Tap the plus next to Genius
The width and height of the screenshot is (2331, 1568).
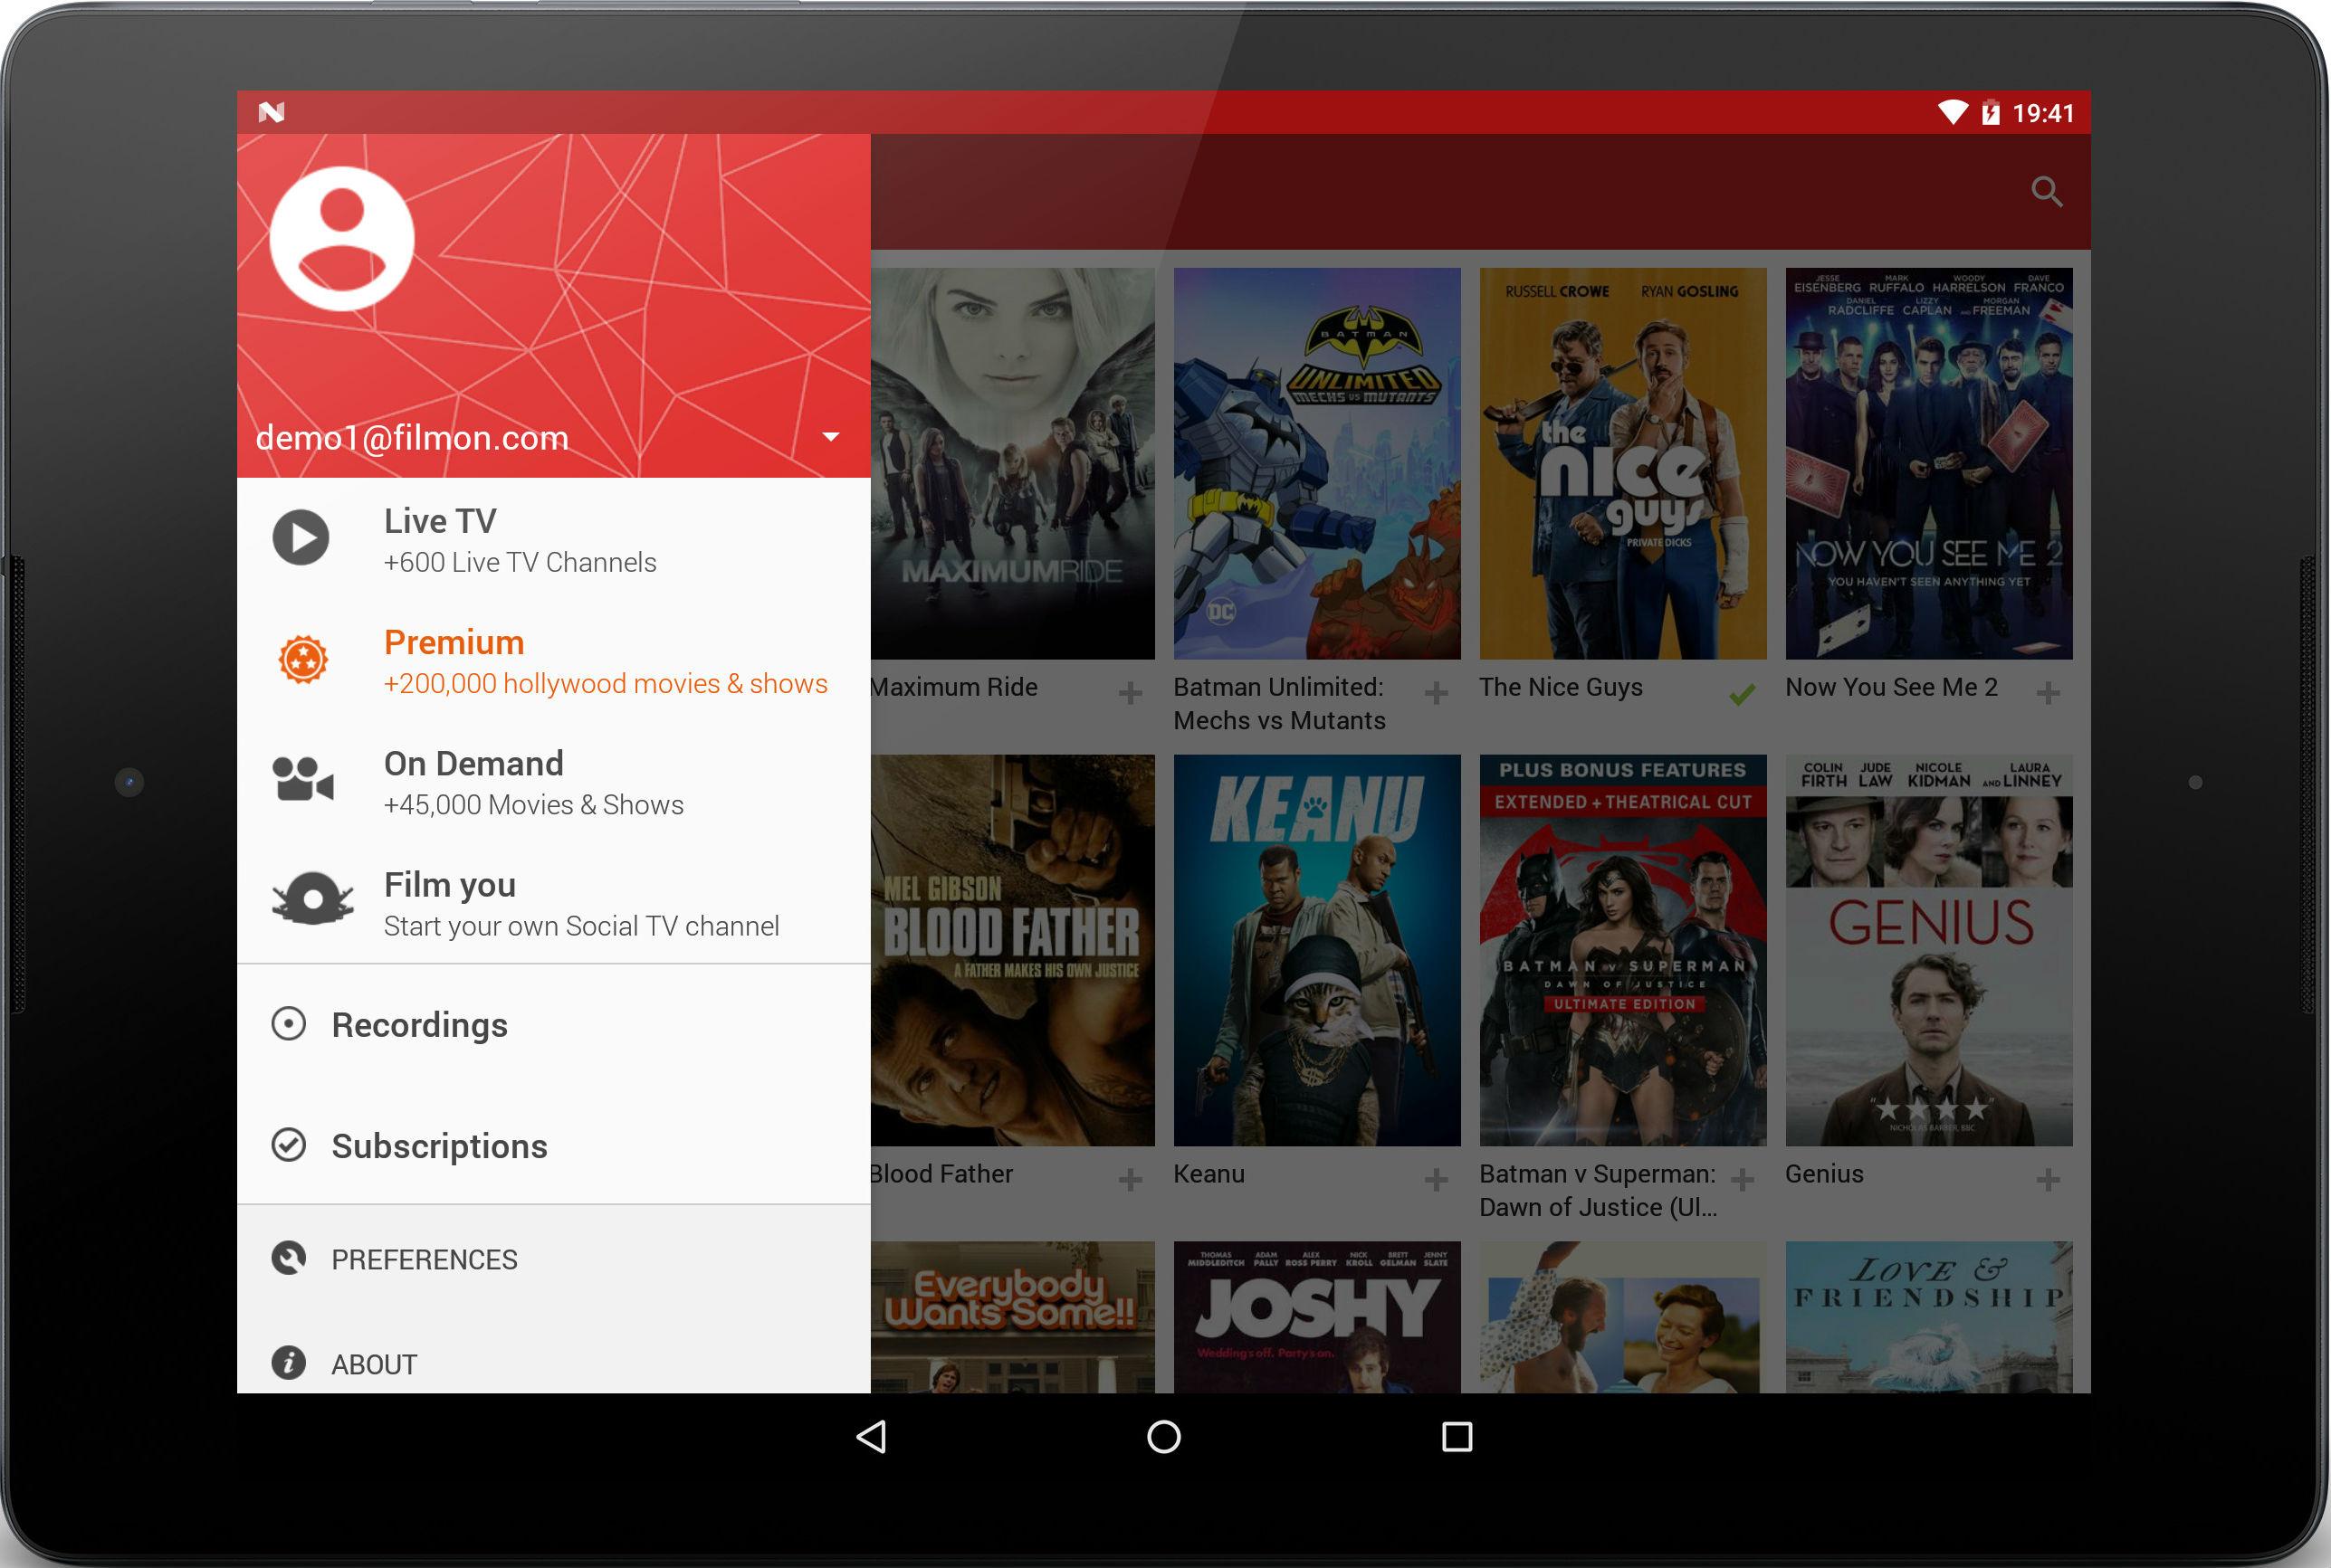pos(2048,1180)
